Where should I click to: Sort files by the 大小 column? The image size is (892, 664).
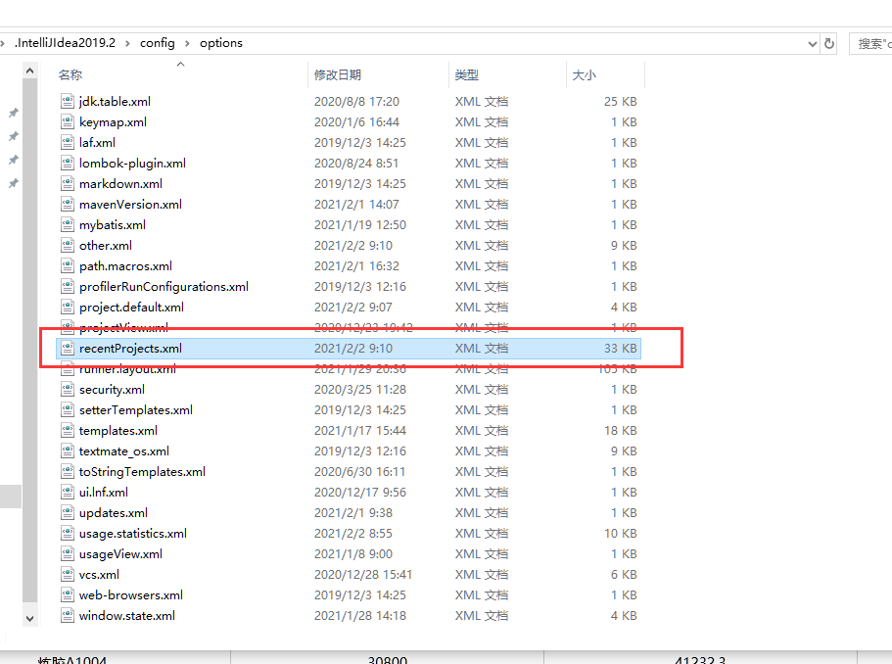tap(584, 75)
